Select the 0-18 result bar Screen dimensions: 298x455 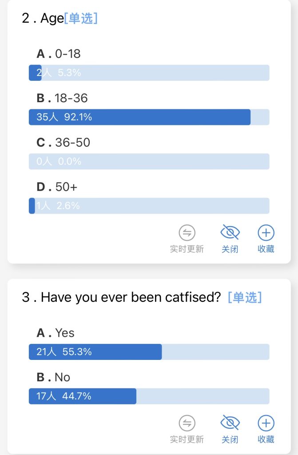coord(149,73)
